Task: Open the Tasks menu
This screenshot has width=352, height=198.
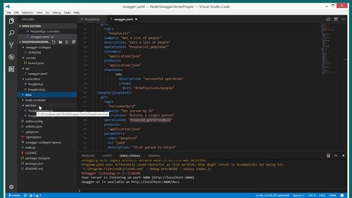Action: click(x=67, y=13)
